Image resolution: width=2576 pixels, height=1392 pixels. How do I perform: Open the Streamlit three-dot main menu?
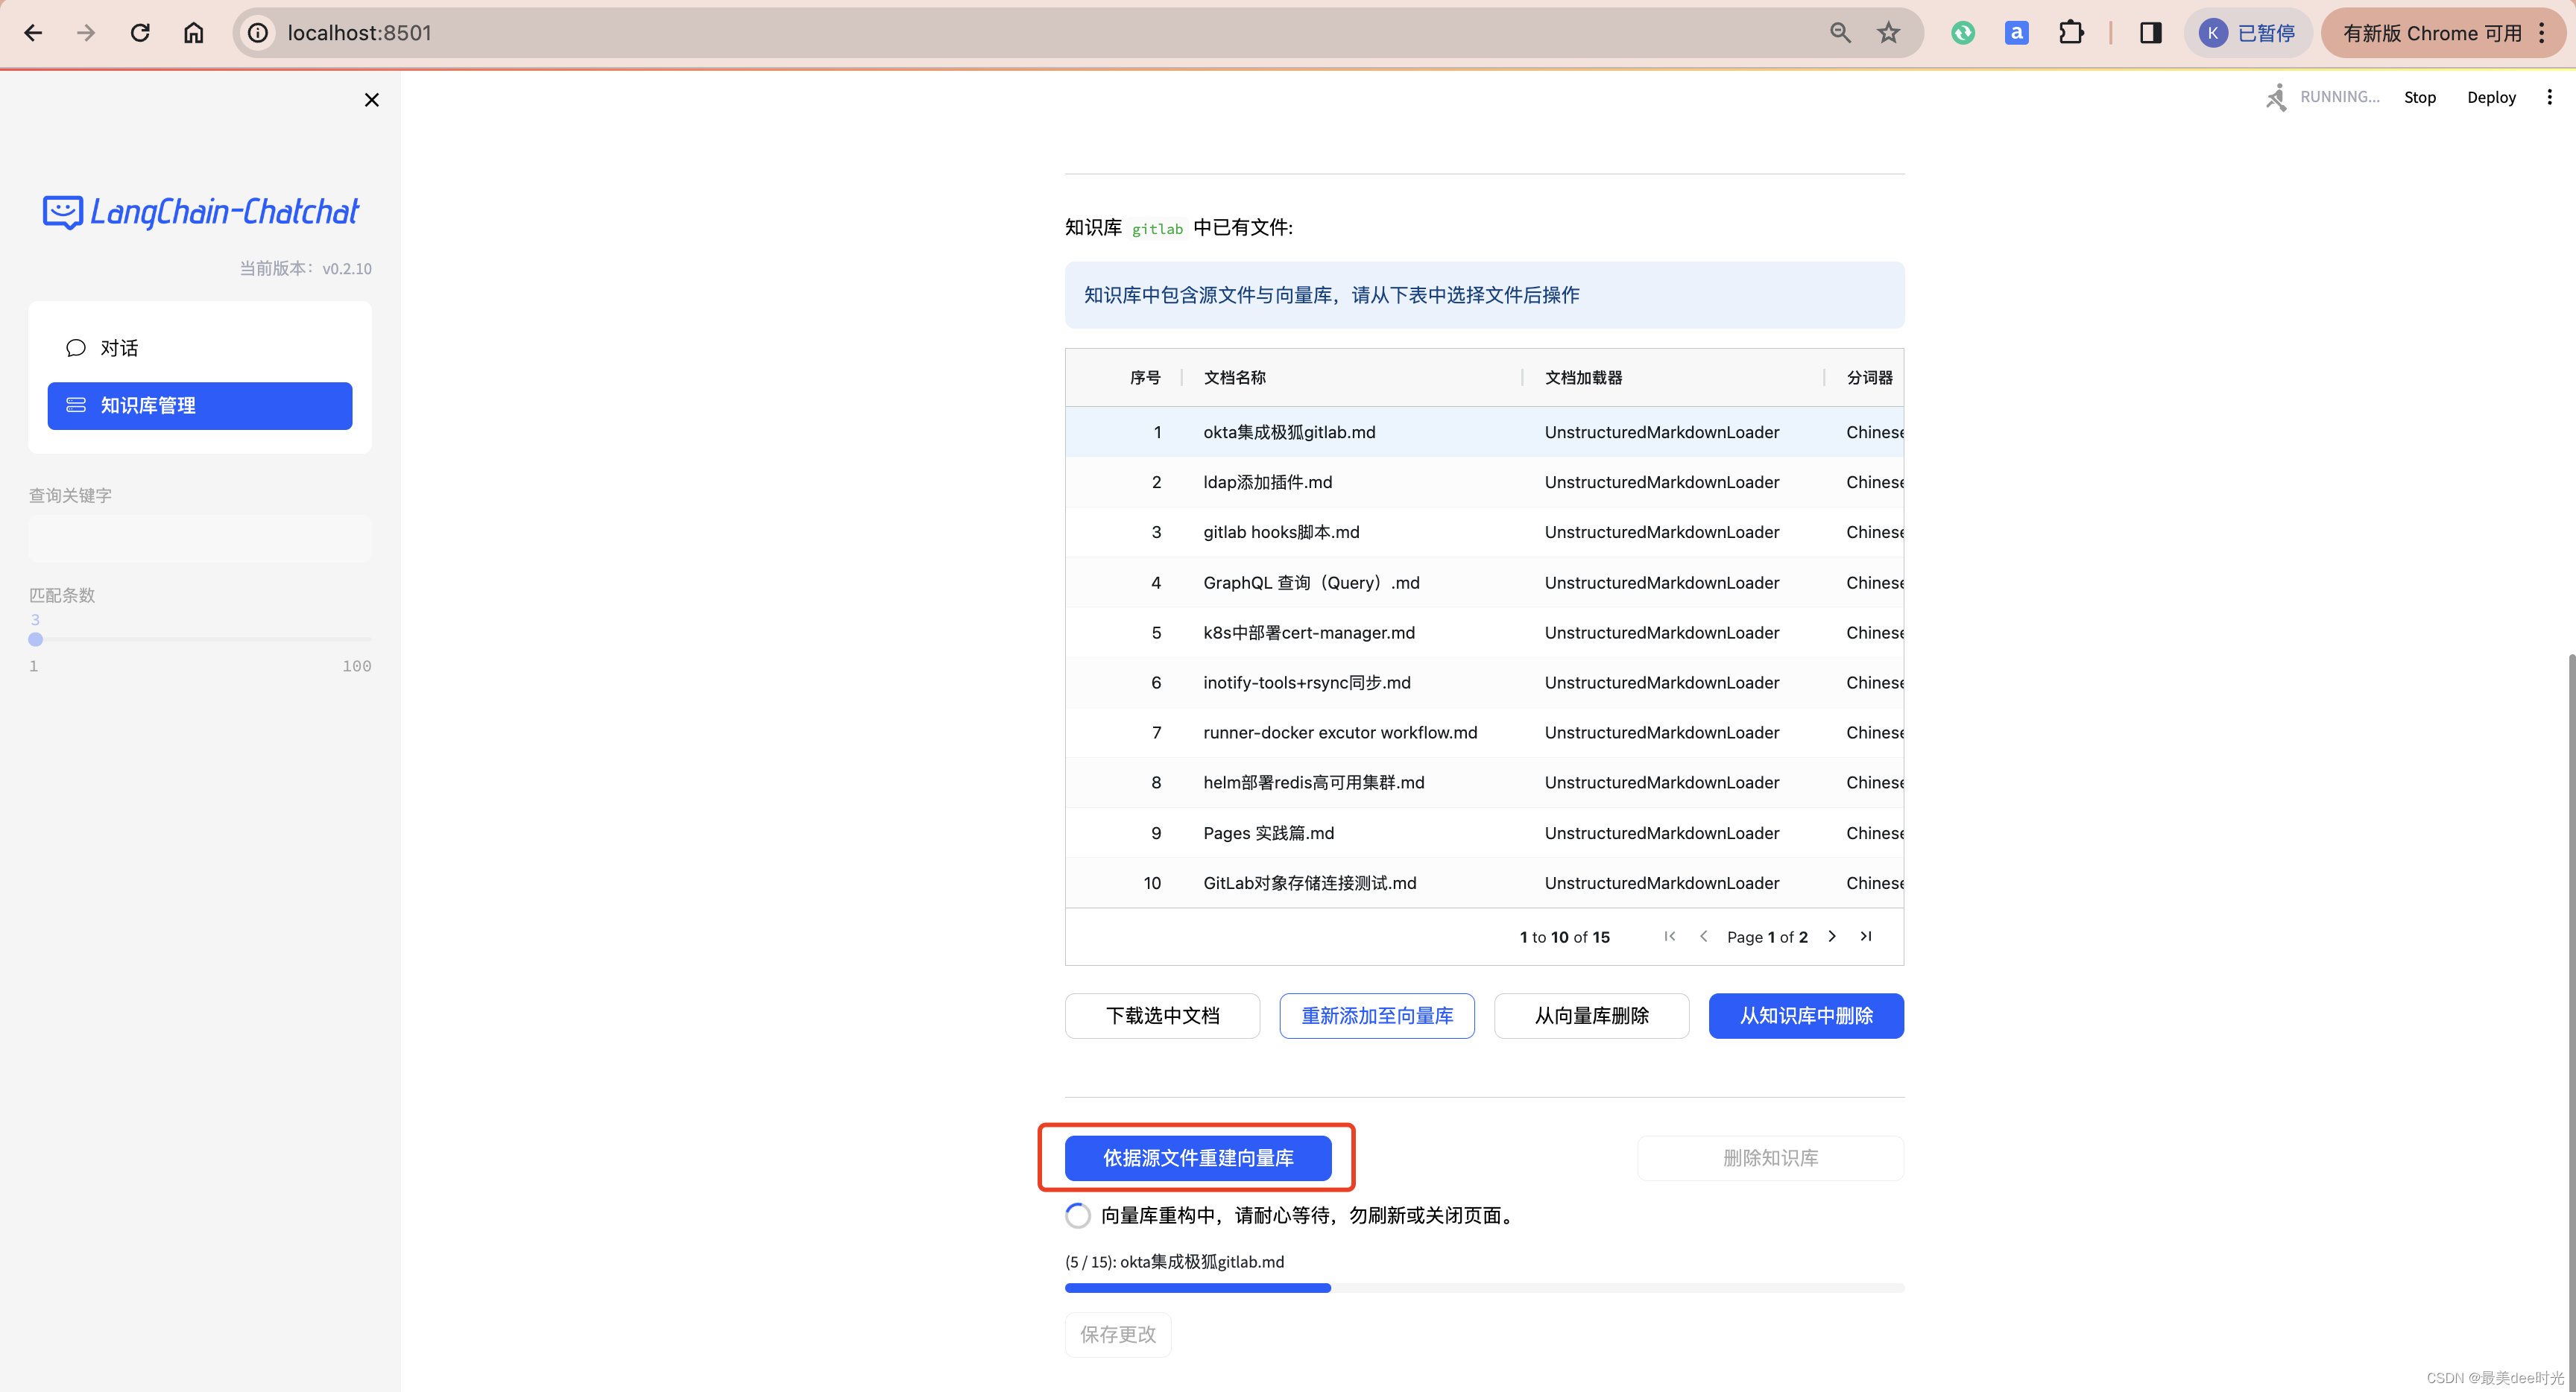(2549, 97)
